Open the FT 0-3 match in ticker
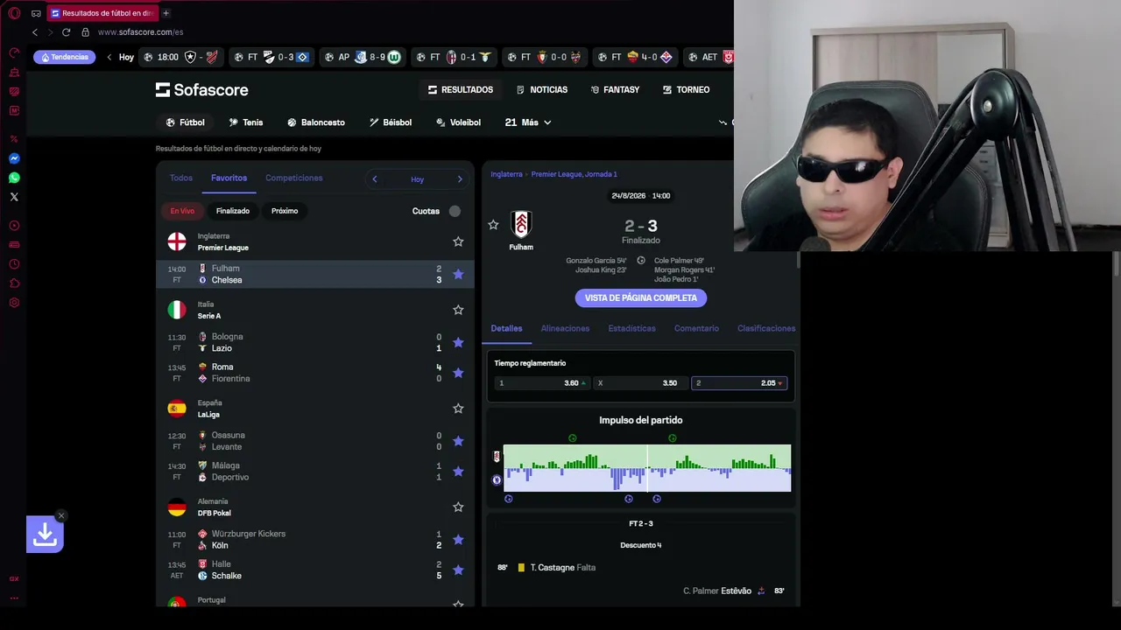The image size is (1121, 630). pos(271,57)
